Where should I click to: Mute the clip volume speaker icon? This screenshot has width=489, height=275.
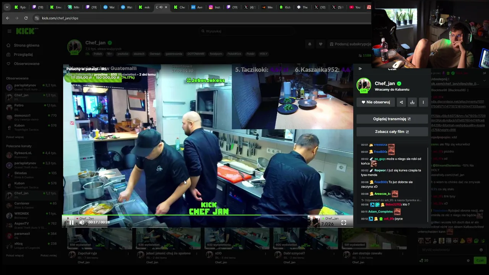81,222
